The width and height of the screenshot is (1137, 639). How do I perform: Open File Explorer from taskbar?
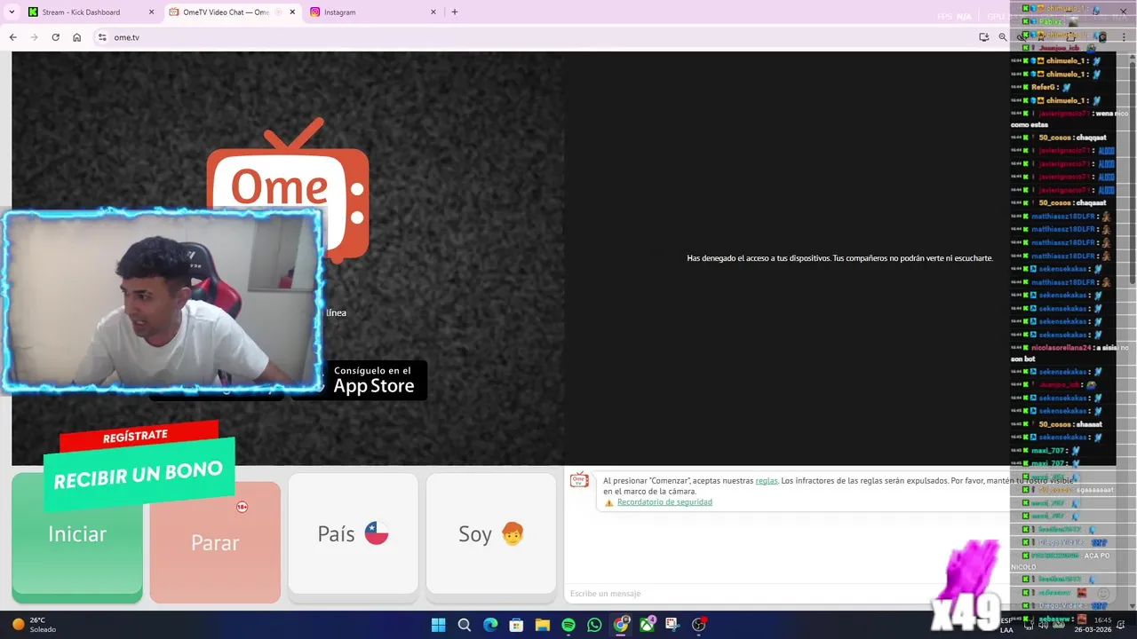click(542, 625)
